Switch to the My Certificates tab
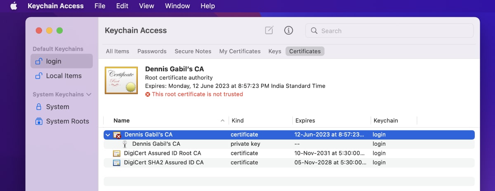The width and height of the screenshot is (495, 191). pos(240,51)
